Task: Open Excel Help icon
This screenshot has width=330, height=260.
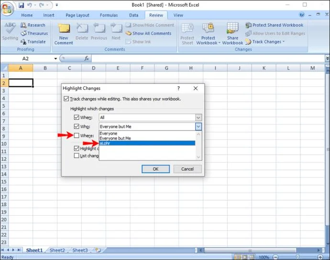Action: pyautogui.click(x=302, y=15)
